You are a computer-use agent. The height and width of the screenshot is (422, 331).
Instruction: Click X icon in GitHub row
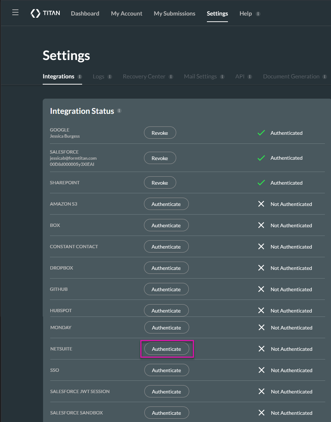point(261,289)
